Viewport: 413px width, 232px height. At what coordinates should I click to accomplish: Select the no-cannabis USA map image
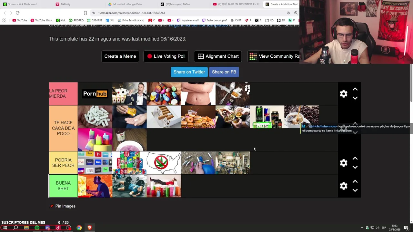pos(164,163)
